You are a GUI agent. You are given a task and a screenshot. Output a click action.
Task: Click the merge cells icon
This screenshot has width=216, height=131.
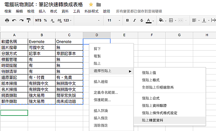pyautogui.click(x=181, y=20)
